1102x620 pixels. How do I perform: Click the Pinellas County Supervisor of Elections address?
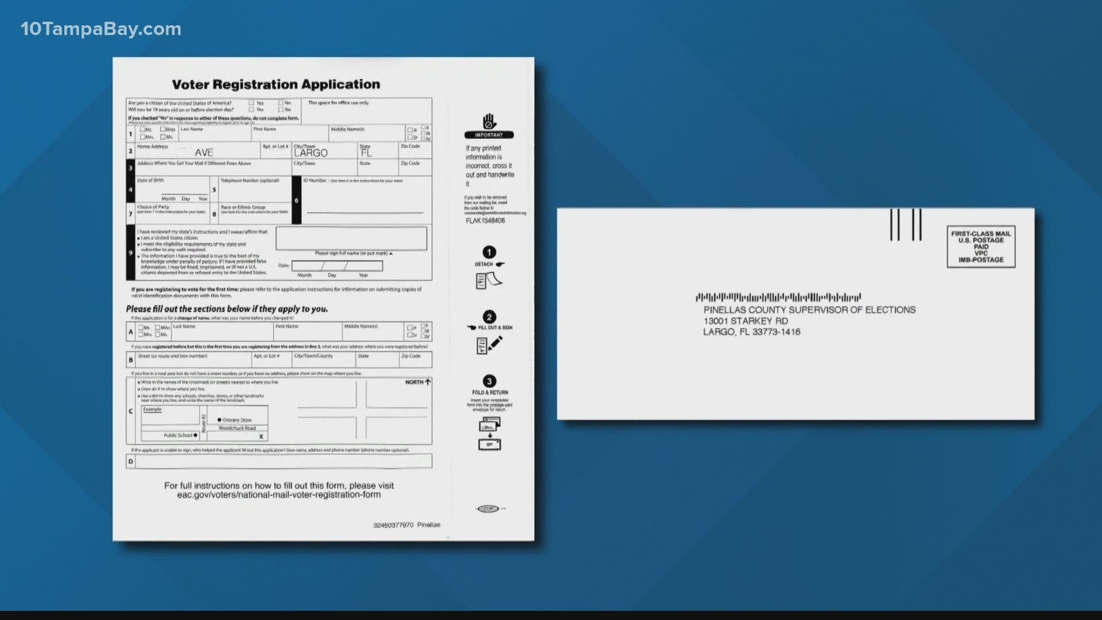[x=809, y=320]
